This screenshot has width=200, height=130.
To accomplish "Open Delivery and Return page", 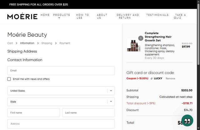I will pos(128,16).
